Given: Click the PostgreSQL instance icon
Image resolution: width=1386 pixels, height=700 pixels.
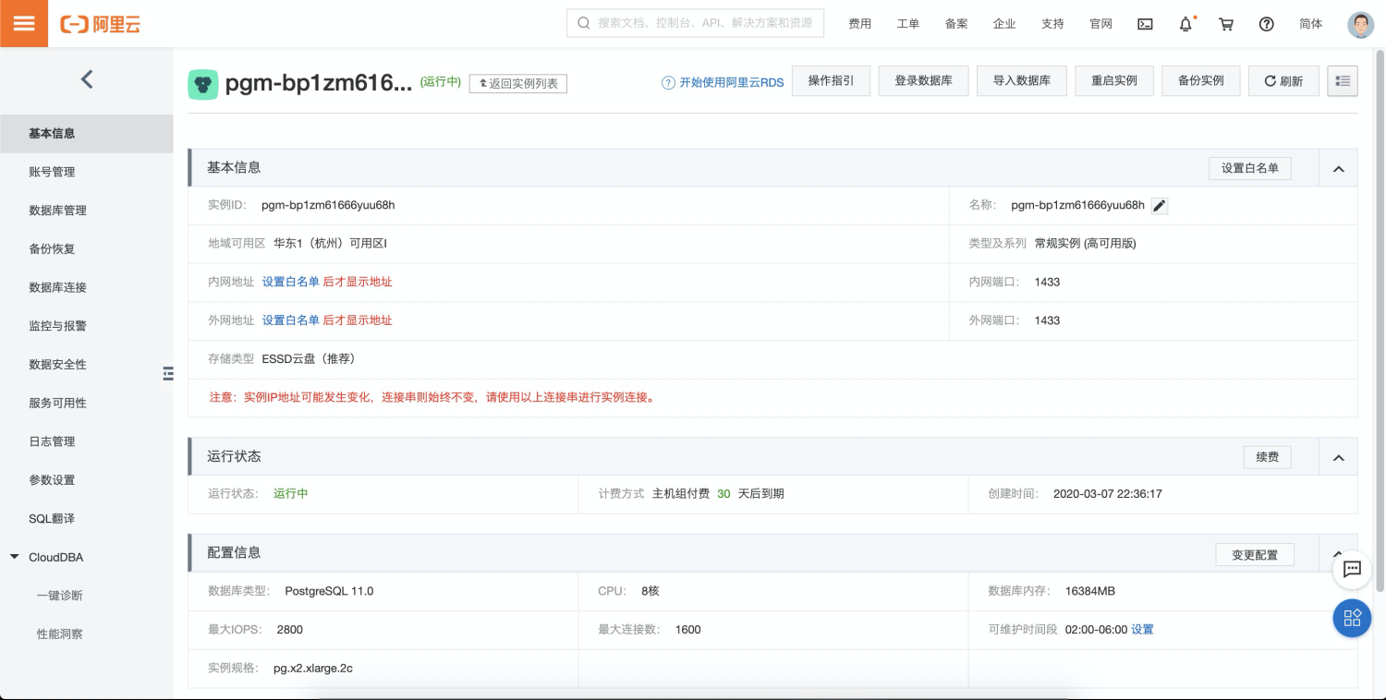Looking at the screenshot, I should coord(203,84).
